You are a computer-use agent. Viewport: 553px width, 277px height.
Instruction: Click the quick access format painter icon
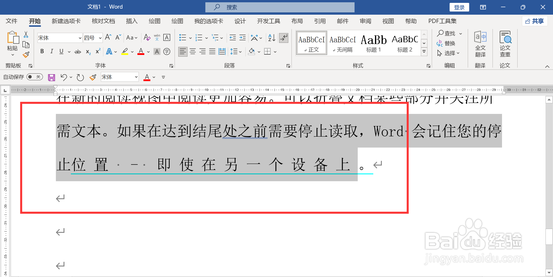point(93,77)
